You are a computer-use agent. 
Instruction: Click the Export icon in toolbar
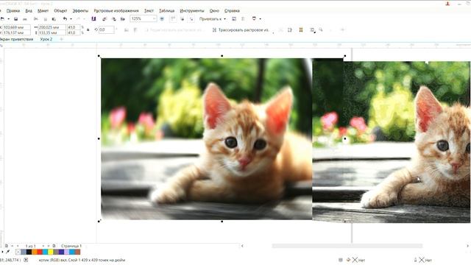coord(113,19)
